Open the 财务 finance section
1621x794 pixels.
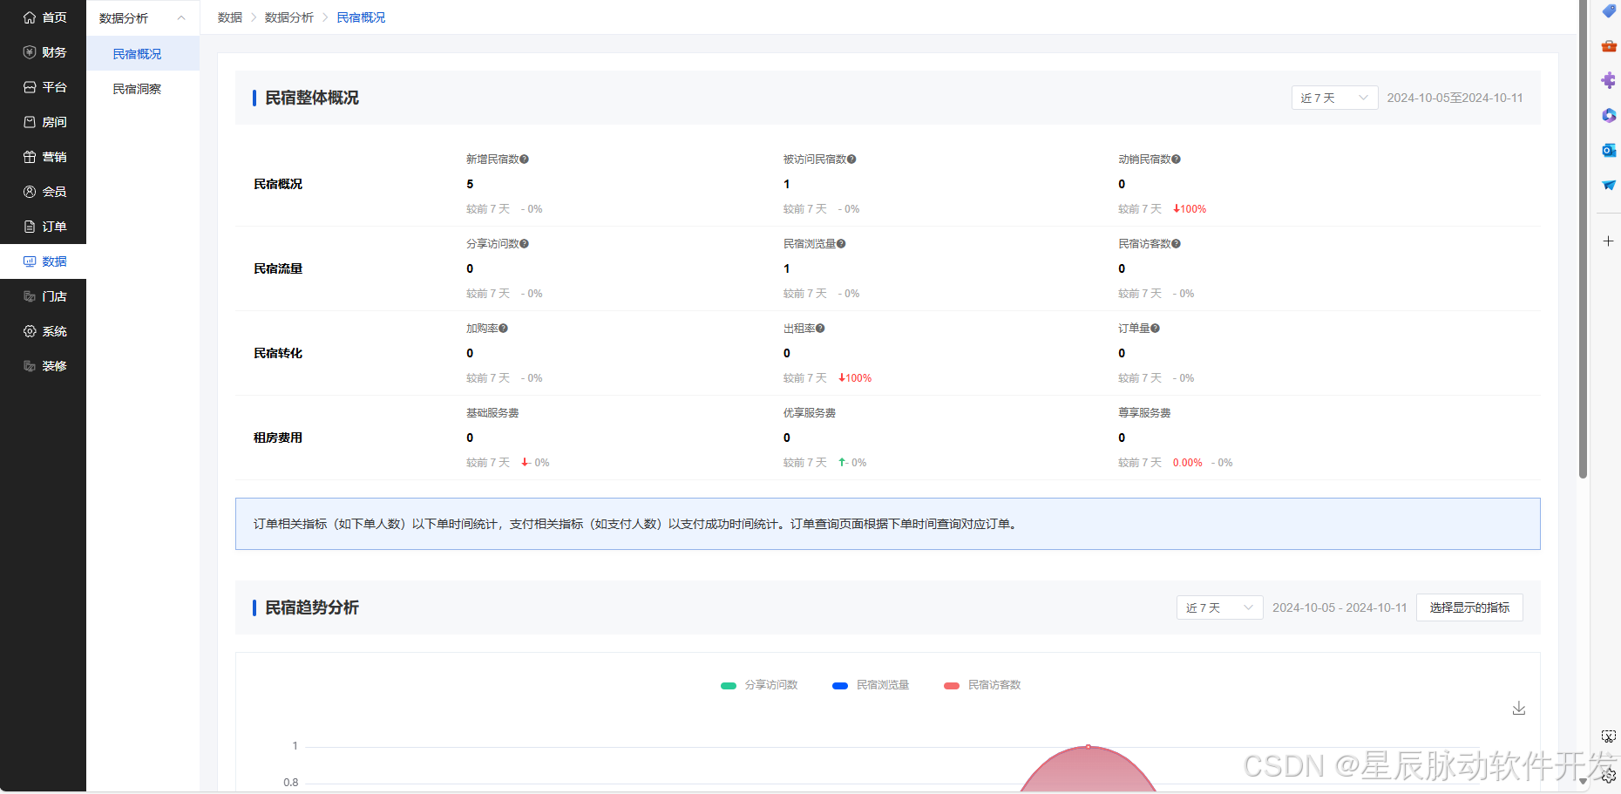44,52
